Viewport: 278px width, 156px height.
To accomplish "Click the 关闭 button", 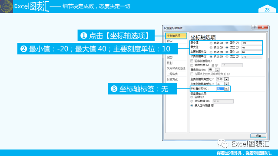I will click(x=258, y=136).
